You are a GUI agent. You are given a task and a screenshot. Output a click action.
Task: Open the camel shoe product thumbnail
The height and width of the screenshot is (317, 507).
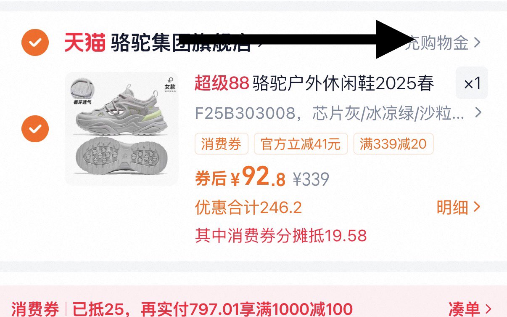pyautogui.click(x=122, y=129)
